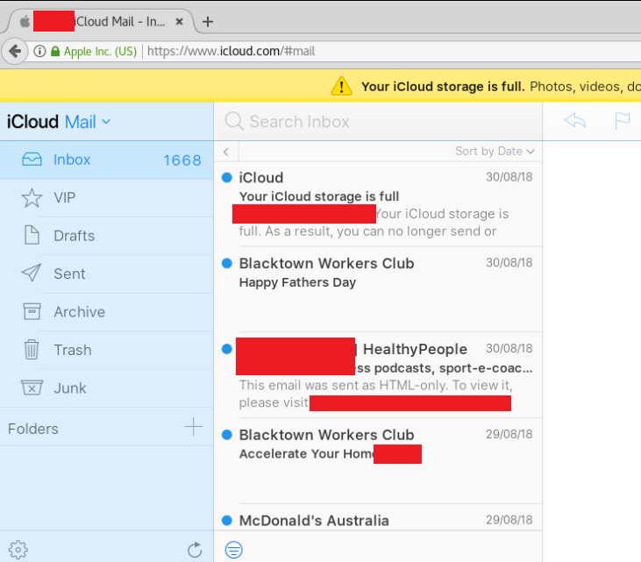Screen dimensions: 641x562
Task: Open the Happy Fathers Day email
Action: click(378, 289)
